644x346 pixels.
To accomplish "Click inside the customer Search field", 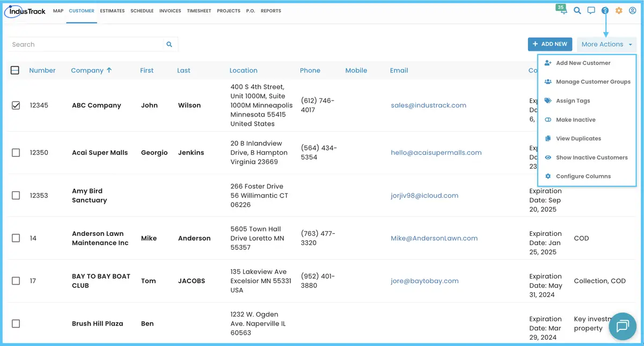I will click(86, 45).
